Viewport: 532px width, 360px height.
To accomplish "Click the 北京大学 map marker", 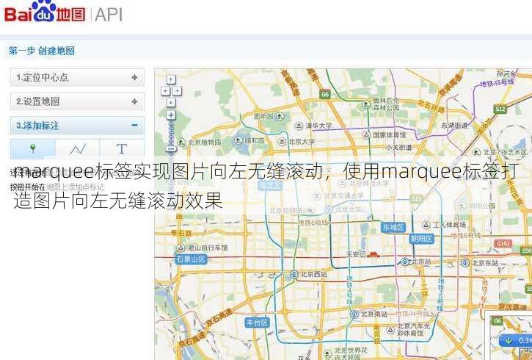I will [x=282, y=142].
